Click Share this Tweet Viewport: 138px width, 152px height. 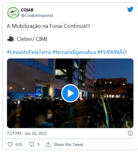(68, 145)
